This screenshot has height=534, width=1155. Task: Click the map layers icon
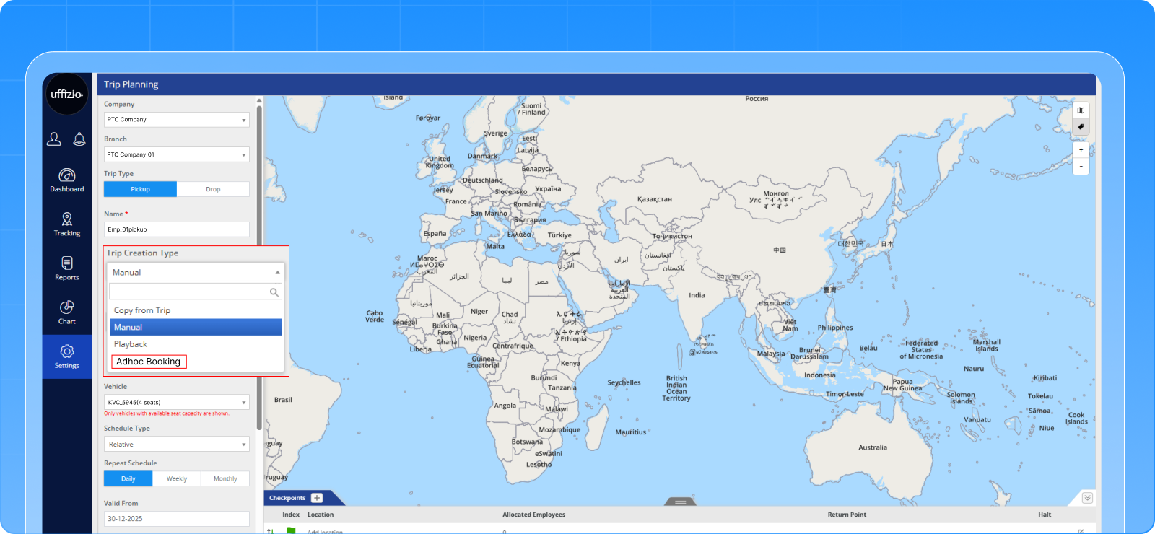pos(1081,110)
